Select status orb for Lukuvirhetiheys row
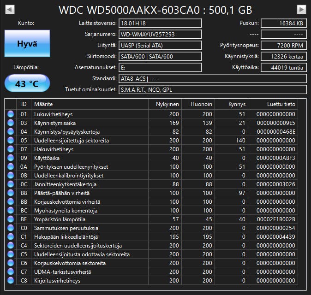 (11, 114)
